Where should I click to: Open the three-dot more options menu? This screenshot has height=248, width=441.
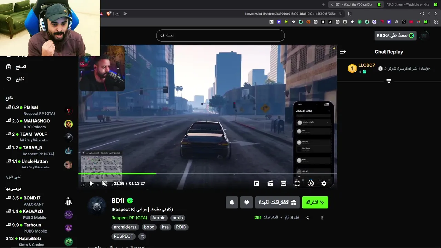(x=322, y=218)
